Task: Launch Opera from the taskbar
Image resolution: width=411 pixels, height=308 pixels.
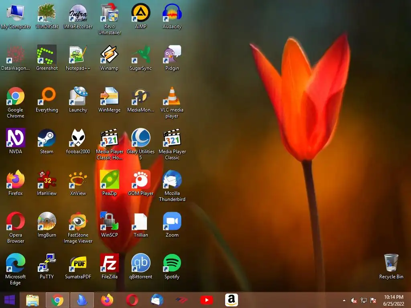Action: 132,300
